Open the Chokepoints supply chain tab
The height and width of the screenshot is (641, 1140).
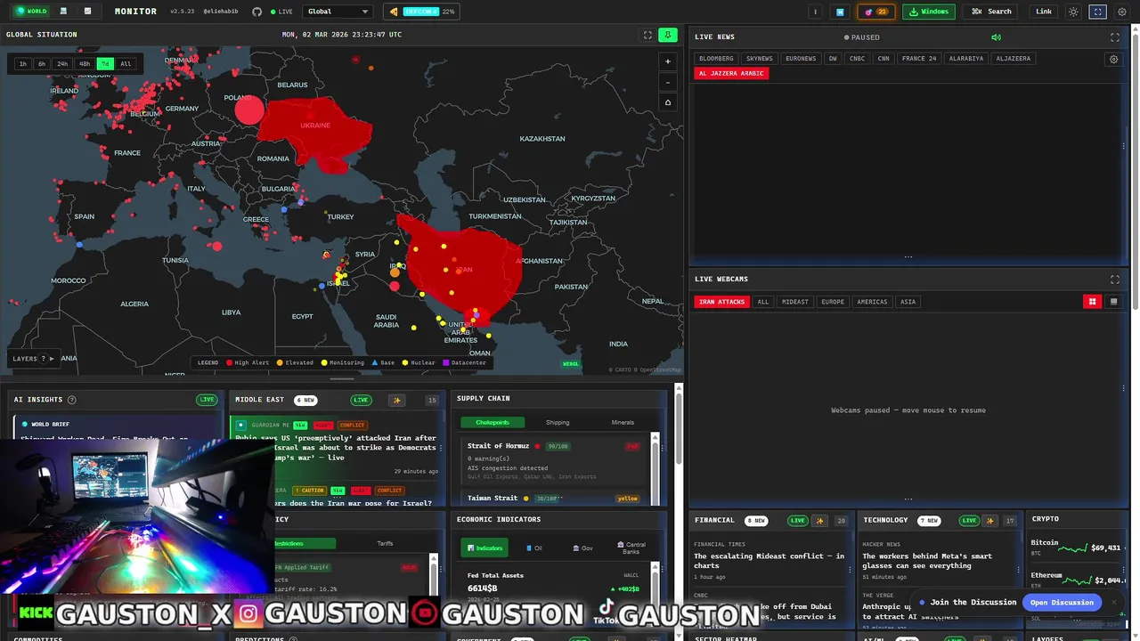(492, 422)
